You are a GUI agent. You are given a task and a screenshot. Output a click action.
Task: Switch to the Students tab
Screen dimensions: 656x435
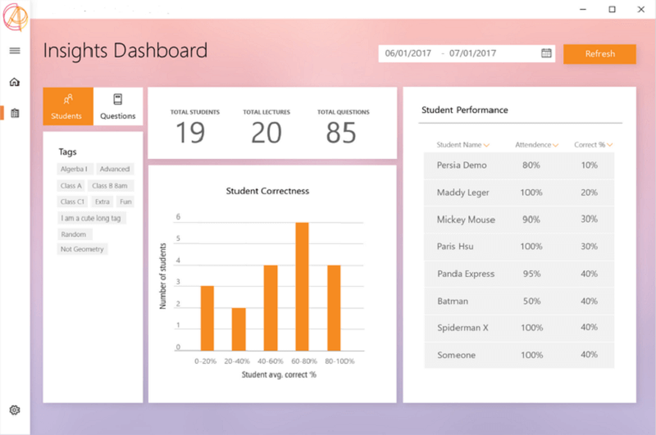click(x=66, y=106)
